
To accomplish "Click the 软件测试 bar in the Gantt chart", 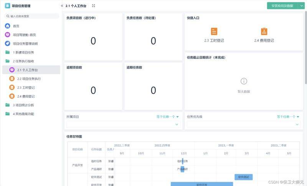I will pos(244,177).
